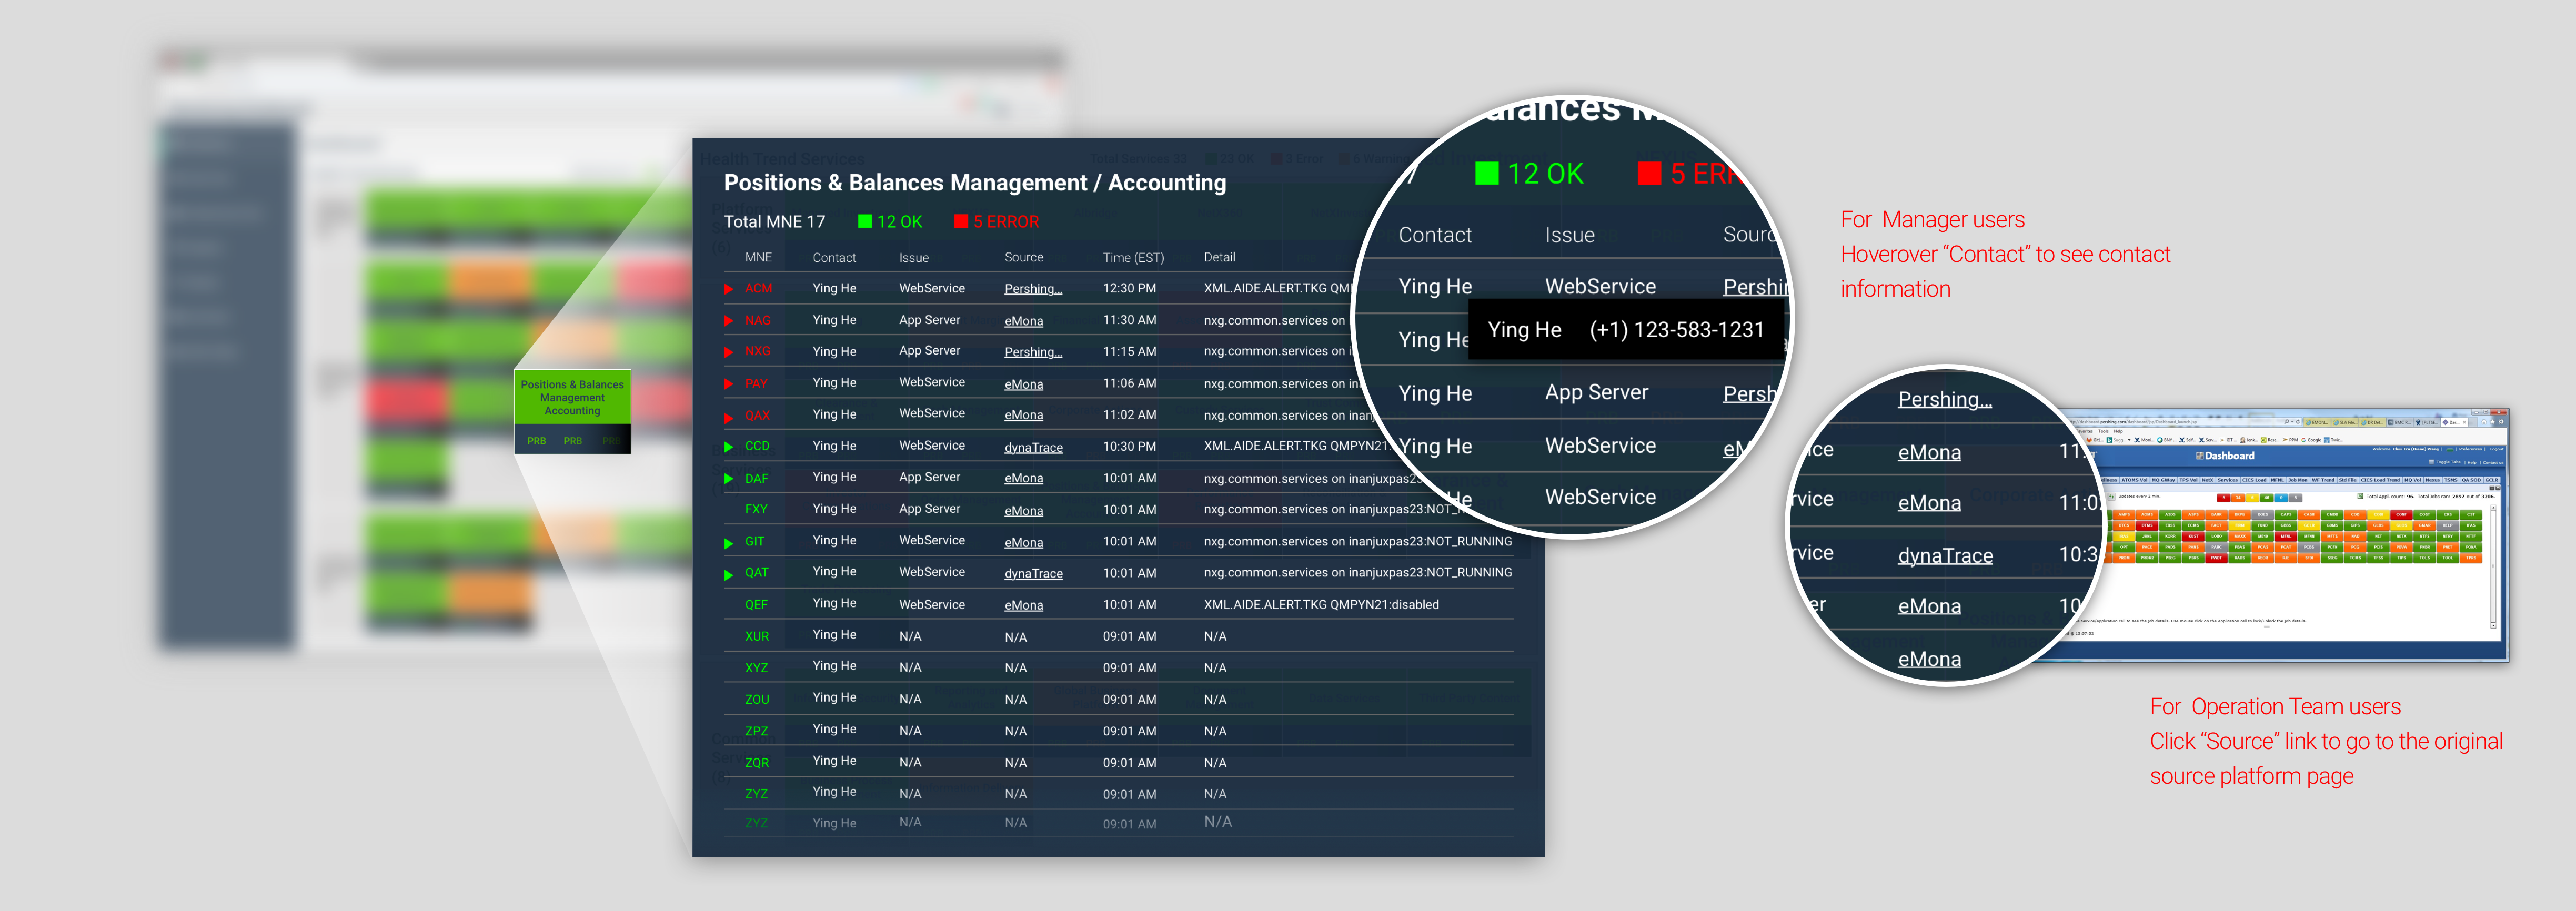Click enlarged App Server text in magnified circle
This screenshot has width=2576, height=911.
[x=1596, y=393]
